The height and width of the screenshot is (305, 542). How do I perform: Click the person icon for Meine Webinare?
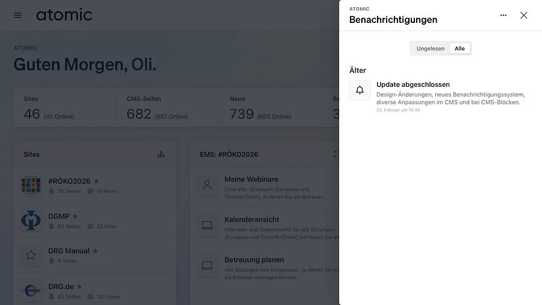207,185
